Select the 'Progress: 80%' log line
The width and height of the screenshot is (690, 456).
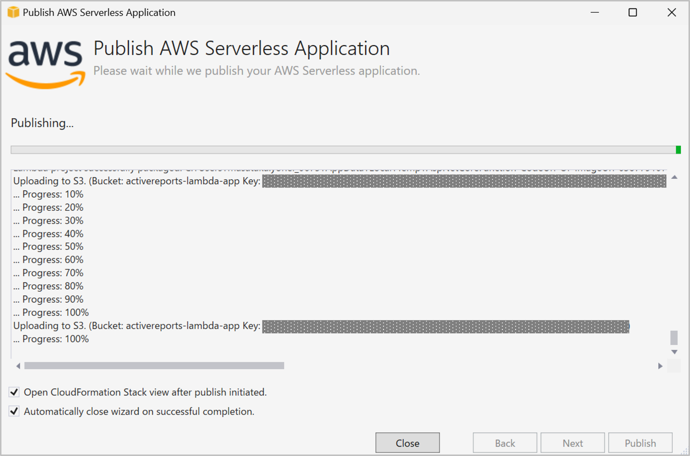(48, 286)
